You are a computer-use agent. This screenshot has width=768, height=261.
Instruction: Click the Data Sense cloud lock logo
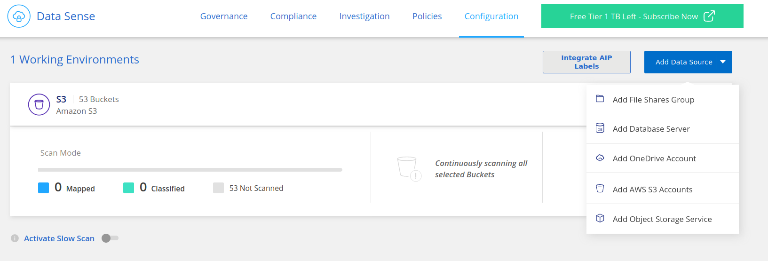click(x=19, y=16)
